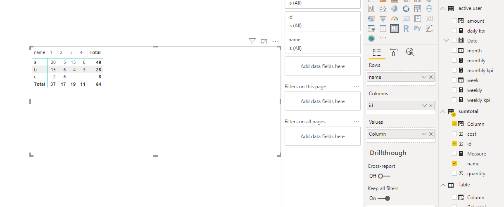Collapse the active user table
The width and height of the screenshot is (504, 207).
(x=443, y=8)
